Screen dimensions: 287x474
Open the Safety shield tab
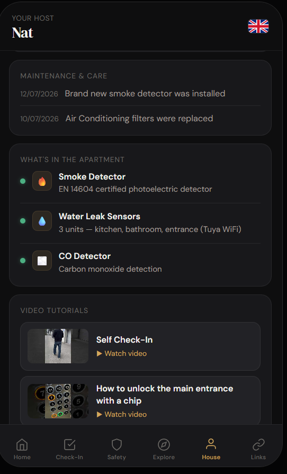point(116,449)
